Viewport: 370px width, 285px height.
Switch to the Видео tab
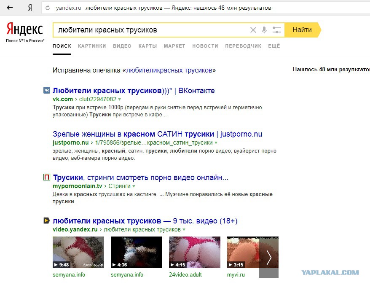tap(122, 46)
